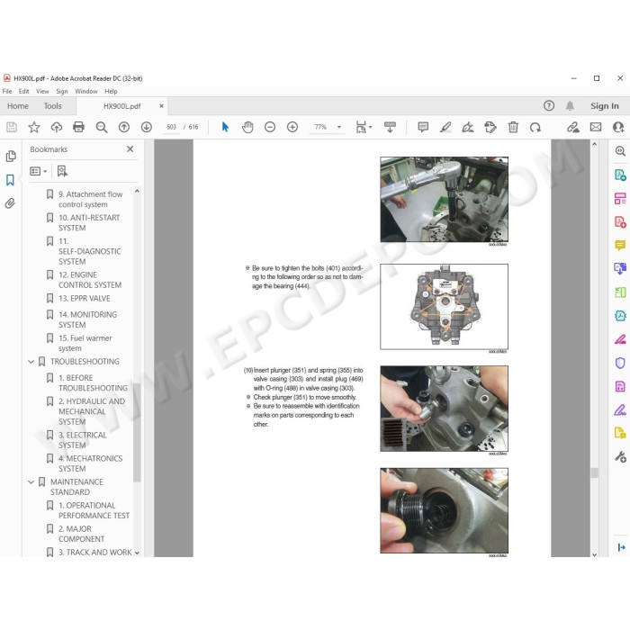Click add new bookmark icon

tap(62, 171)
